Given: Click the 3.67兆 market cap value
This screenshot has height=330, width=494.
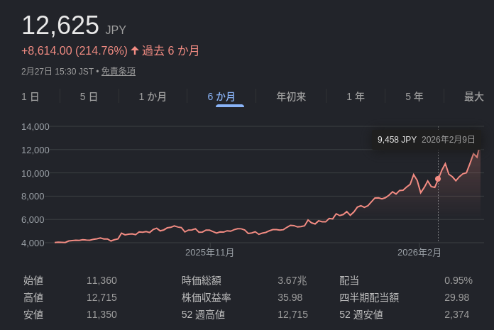Looking at the screenshot, I should [292, 280].
